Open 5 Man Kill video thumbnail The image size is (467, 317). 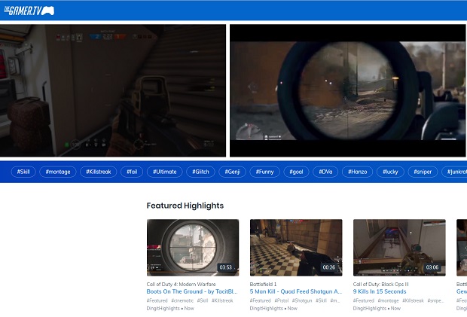coord(296,248)
